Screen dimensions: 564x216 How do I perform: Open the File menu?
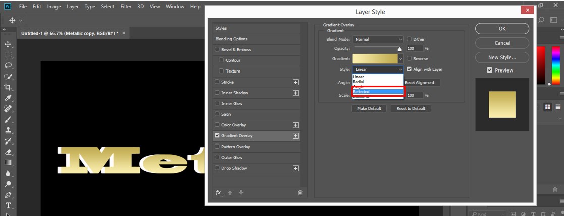click(23, 7)
